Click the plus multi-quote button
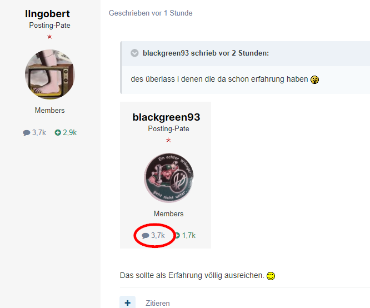370x308 pixels. [127, 302]
